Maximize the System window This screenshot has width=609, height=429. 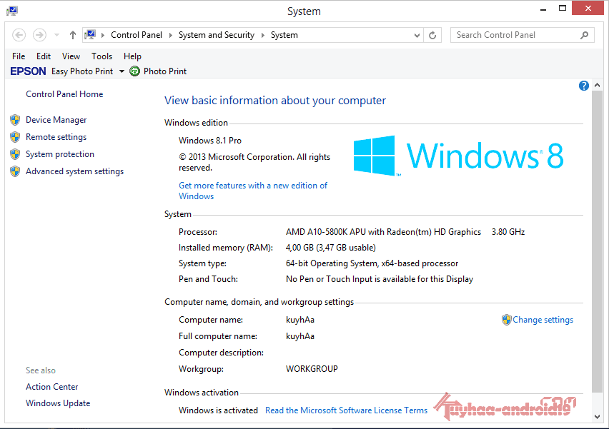(563, 9)
